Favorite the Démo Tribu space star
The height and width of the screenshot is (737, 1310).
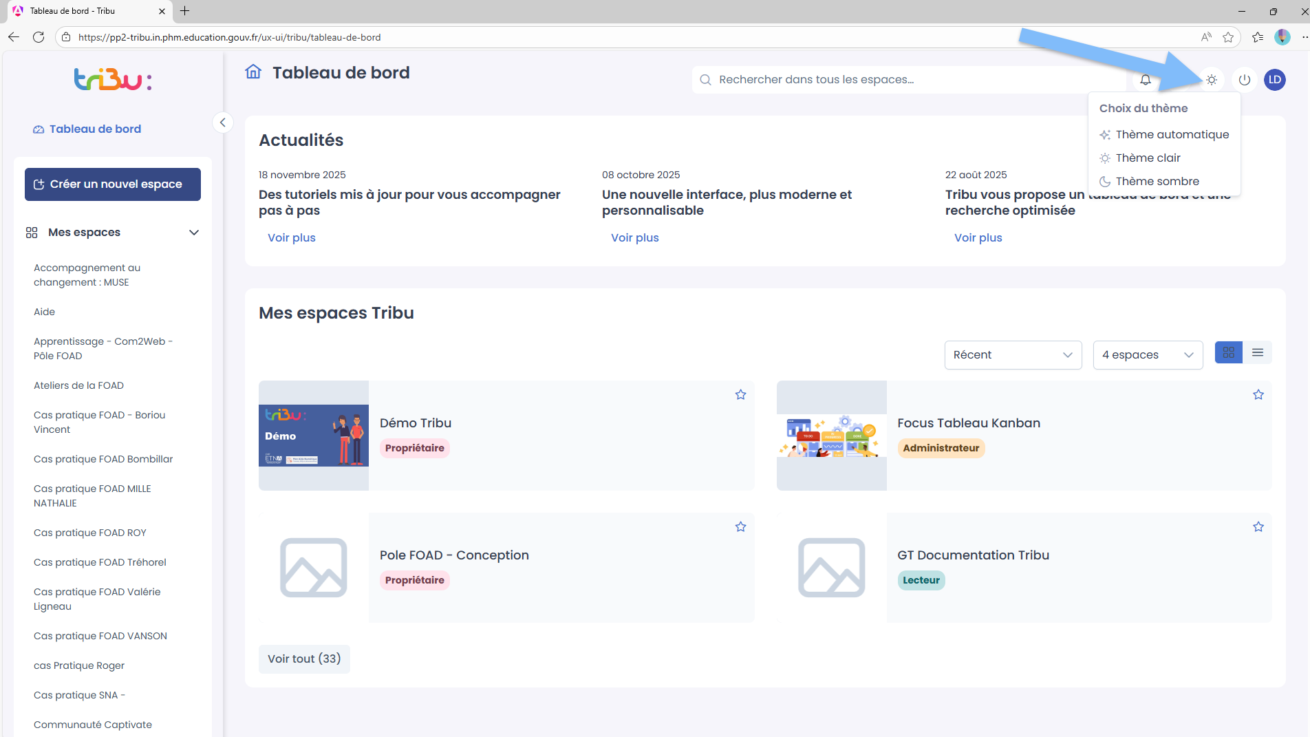coord(740,394)
